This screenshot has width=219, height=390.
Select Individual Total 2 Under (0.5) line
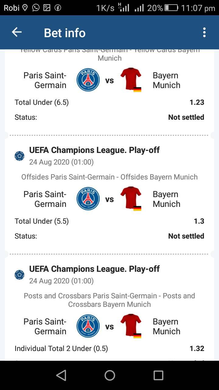(x=109, y=349)
